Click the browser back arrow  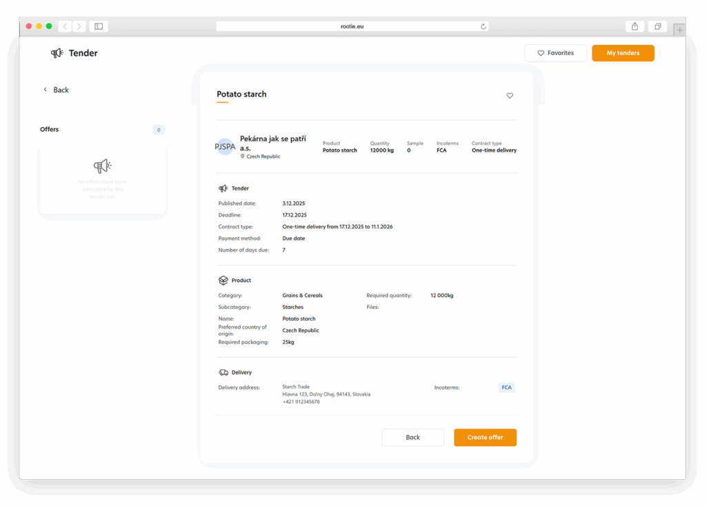click(x=65, y=26)
